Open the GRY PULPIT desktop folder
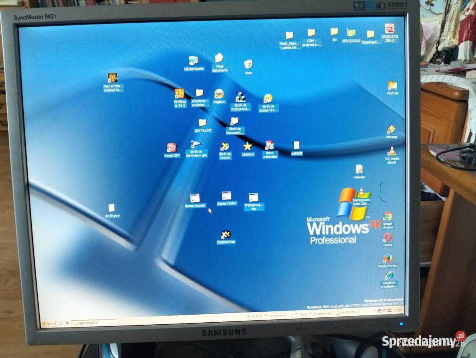Screen dimensions: 476x358 pyautogui.click(x=203, y=126)
